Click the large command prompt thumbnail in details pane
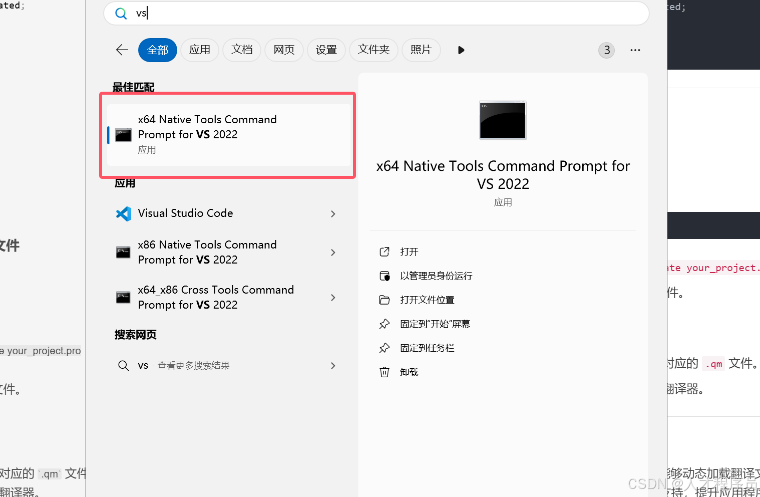 pyautogui.click(x=503, y=120)
